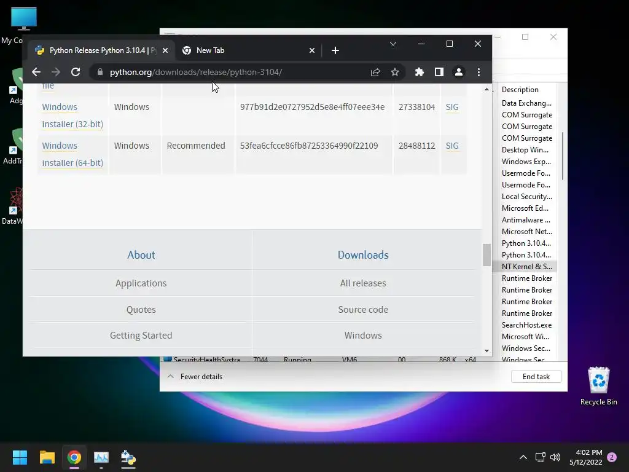Open the Applications footer link
Viewport: 629px width, 472px height.
point(141,283)
